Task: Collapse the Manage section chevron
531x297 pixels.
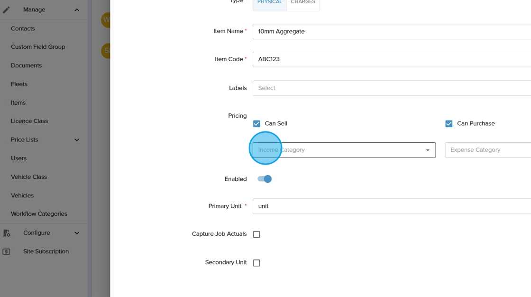Action: tap(77, 9)
